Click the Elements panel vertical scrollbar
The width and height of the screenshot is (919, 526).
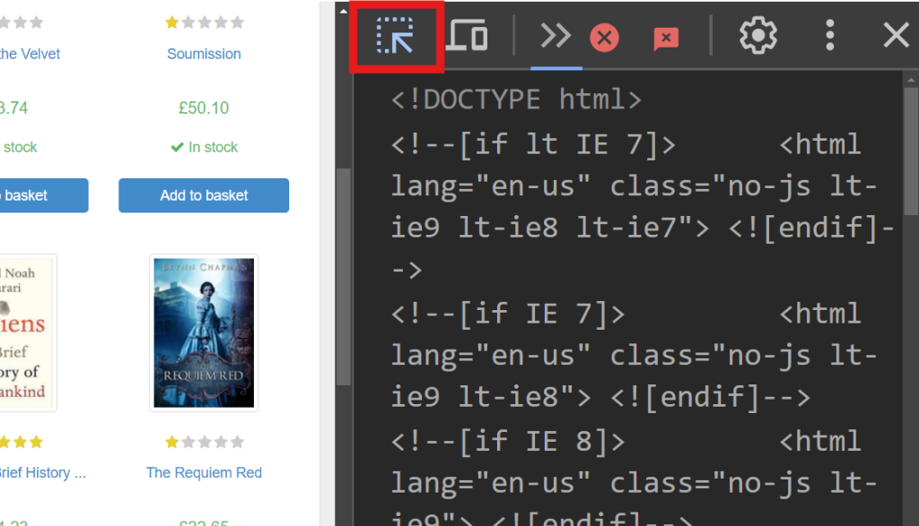910,143
